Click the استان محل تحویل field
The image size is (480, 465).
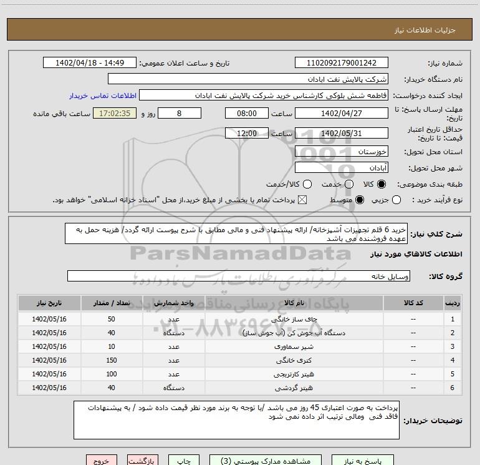click(x=341, y=152)
